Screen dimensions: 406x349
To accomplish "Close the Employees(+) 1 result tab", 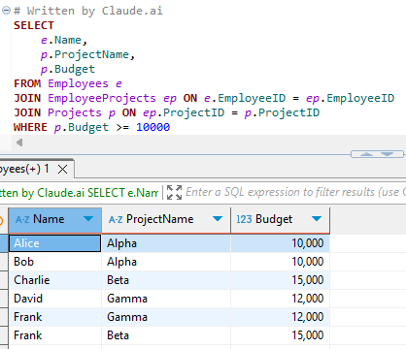I will click(x=62, y=169).
